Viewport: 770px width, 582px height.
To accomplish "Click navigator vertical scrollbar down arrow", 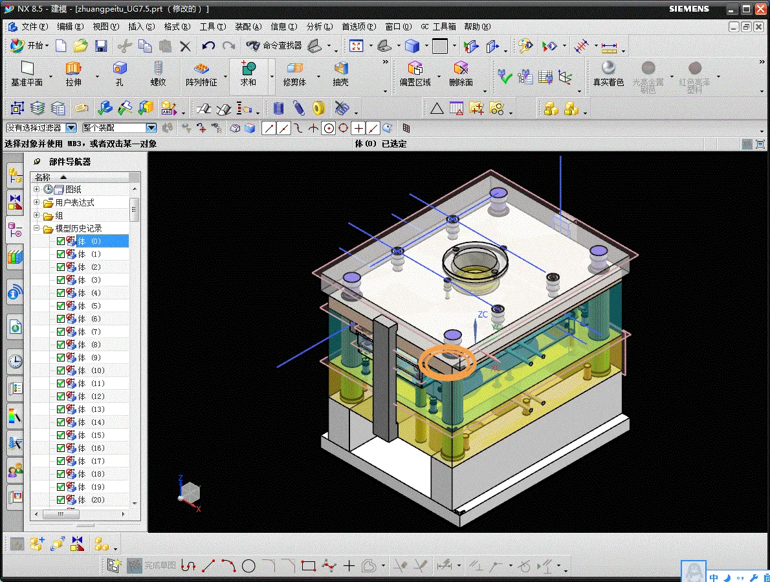I will pyautogui.click(x=135, y=503).
